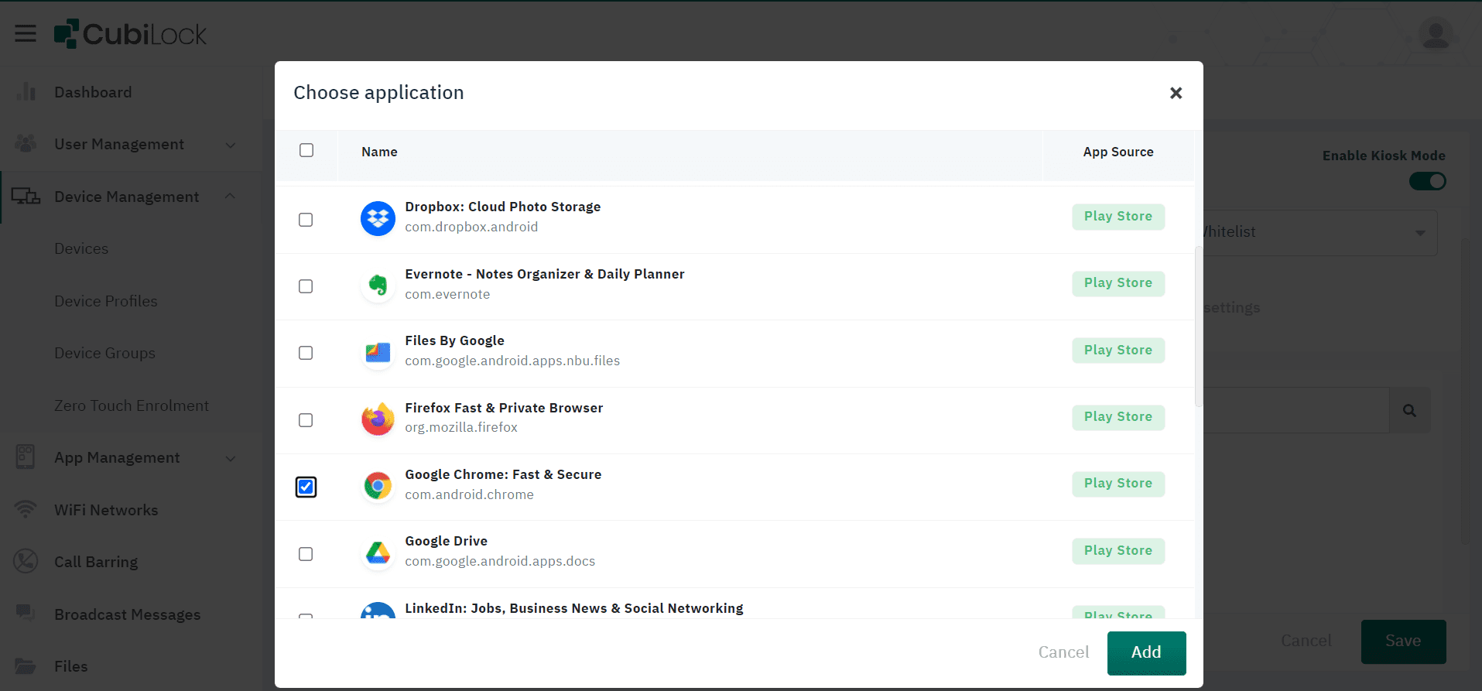Image resolution: width=1482 pixels, height=691 pixels.
Task: Click the Google Drive app name
Action: [446, 541]
